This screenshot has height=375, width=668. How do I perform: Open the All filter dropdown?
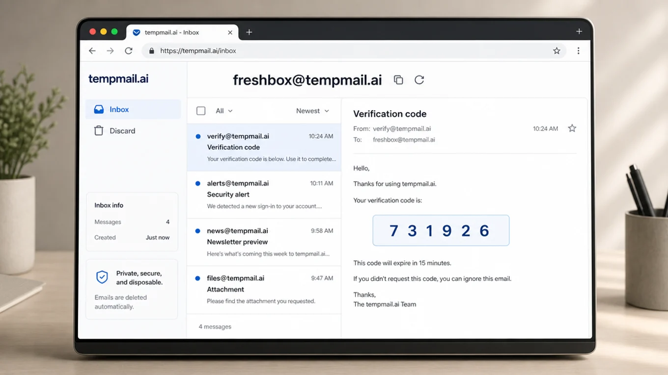pos(224,111)
